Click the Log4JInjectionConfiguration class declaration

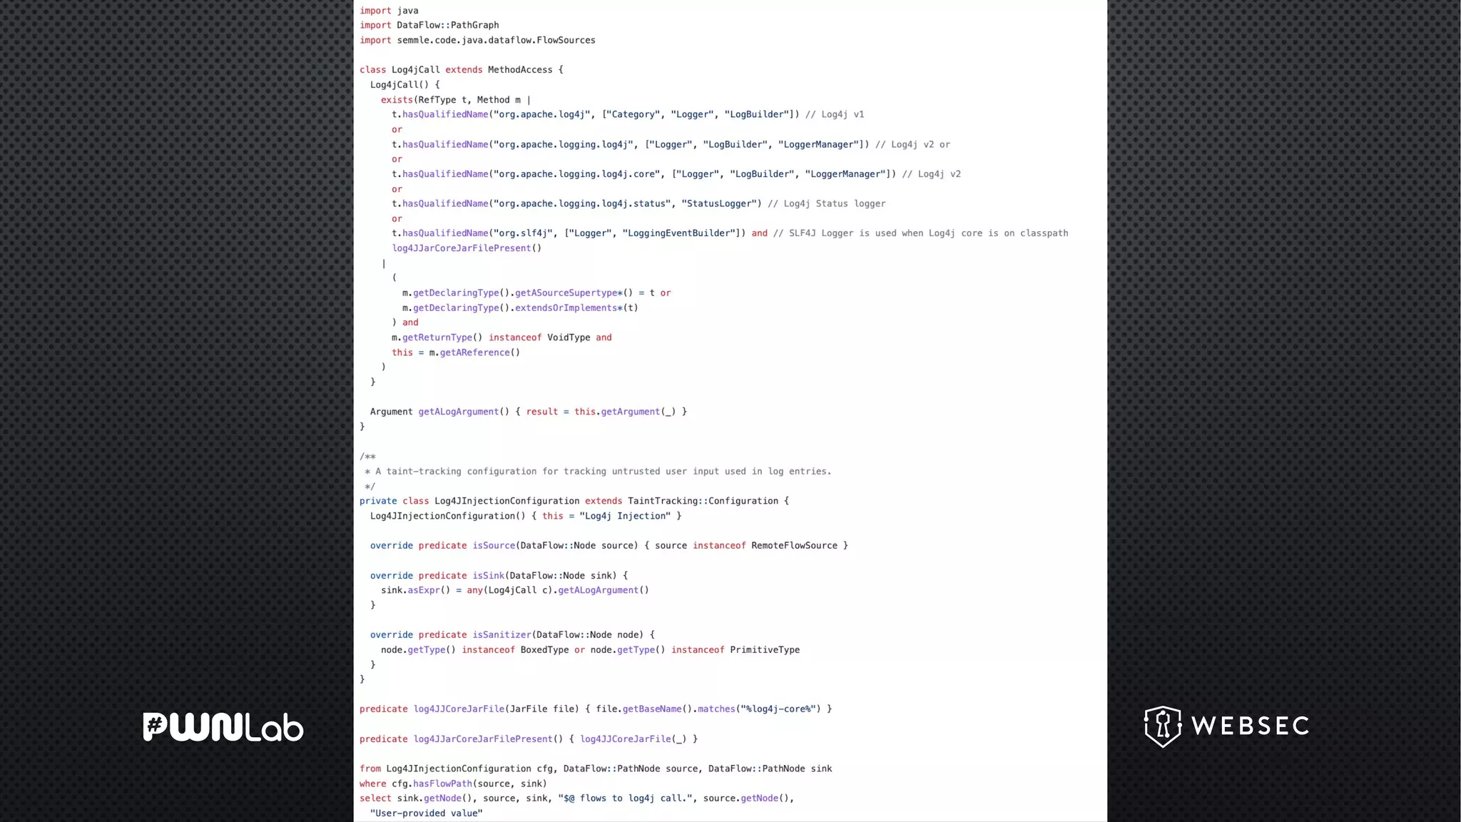tap(506, 501)
